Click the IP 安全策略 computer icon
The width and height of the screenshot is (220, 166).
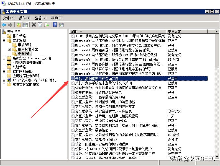tap(9, 80)
